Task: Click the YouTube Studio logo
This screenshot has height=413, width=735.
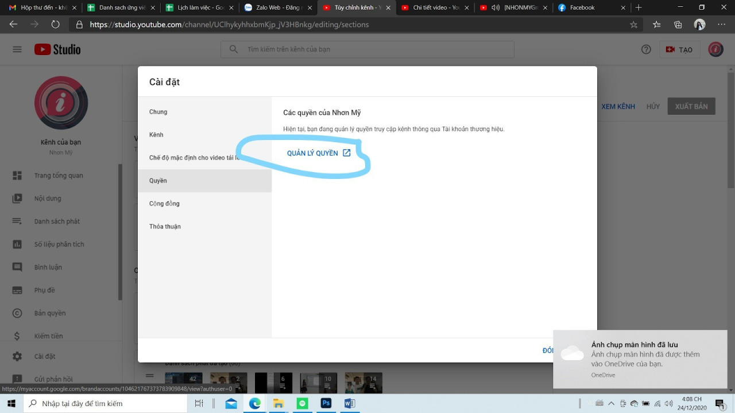Action: tap(57, 49)
